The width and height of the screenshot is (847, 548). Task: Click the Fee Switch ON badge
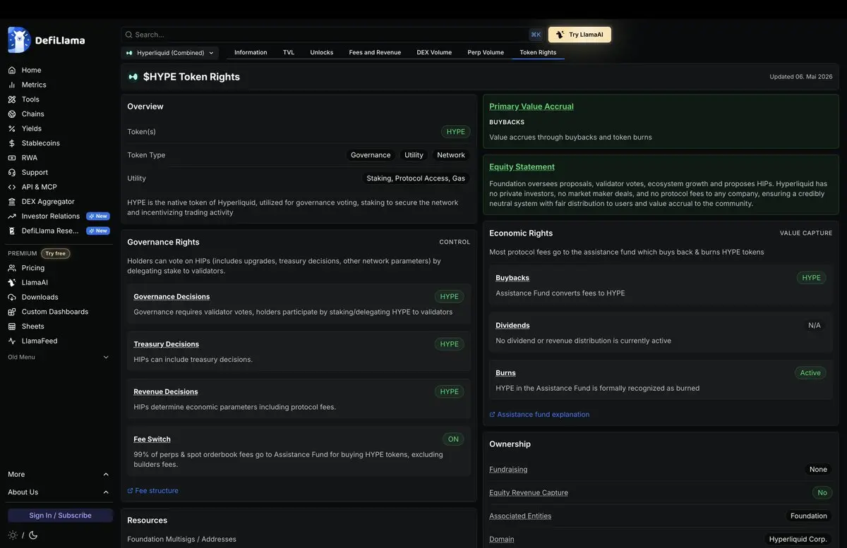coord(453,439)
